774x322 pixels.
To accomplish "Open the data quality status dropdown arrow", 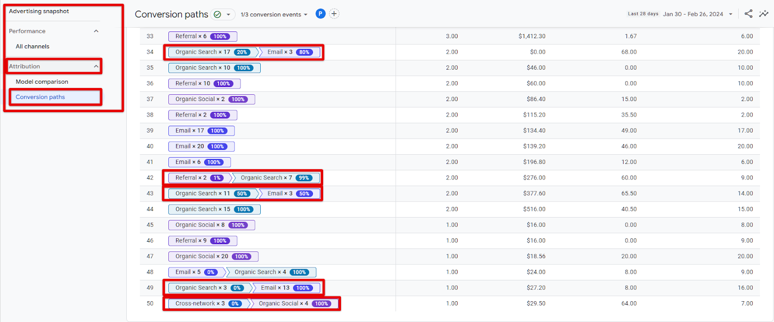I will click(x=228, y=15).
